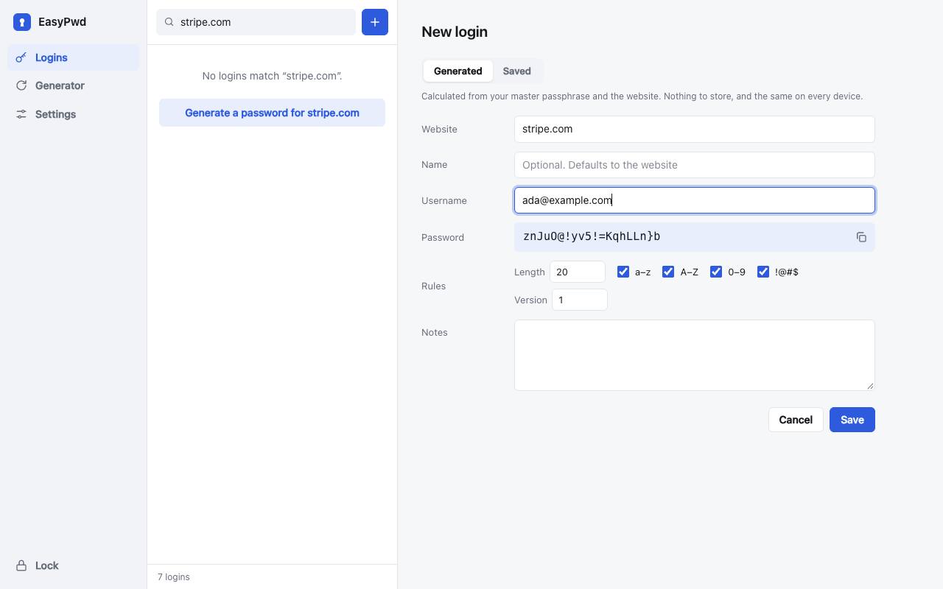This screenshot has width=943, height=589.
Task: Click the '7 logins' status text
Action: (x=174, y=576)
